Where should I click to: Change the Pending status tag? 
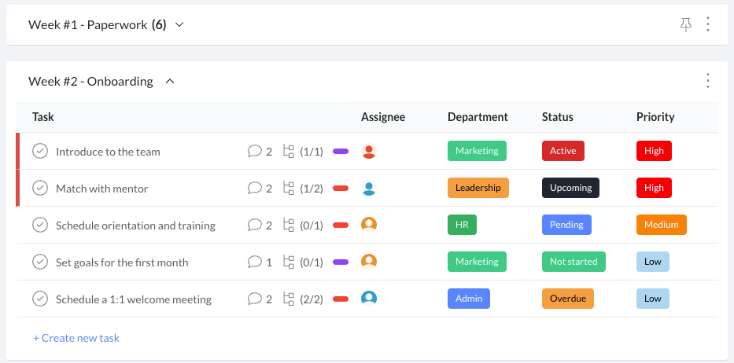(x=566, y=225)
